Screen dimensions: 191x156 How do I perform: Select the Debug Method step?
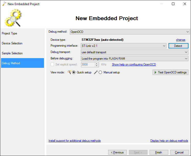coord(23,63)
